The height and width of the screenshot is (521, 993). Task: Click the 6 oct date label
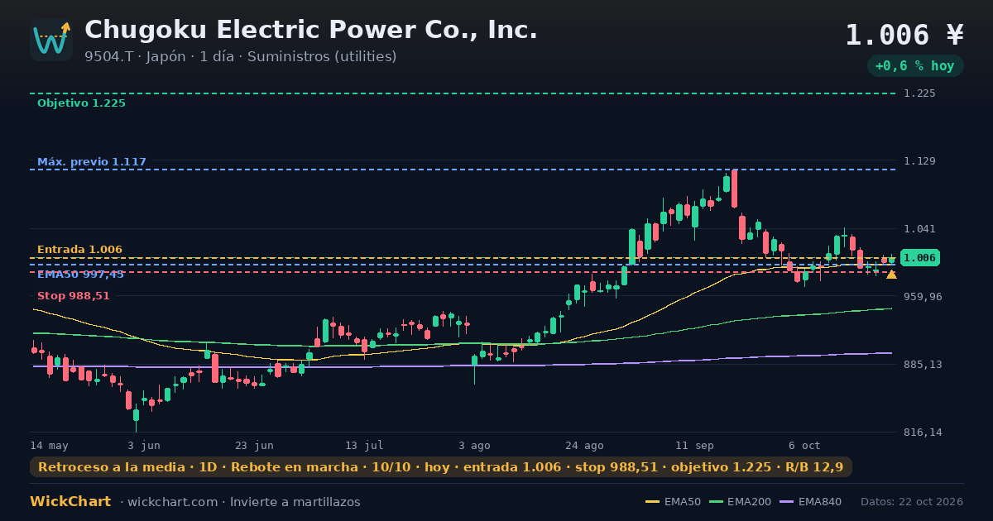(804, 445)
